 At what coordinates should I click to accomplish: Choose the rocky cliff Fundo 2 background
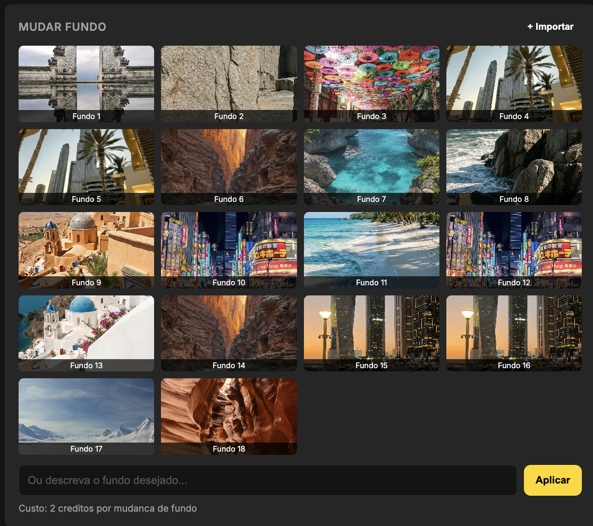[x=228, y=83]
